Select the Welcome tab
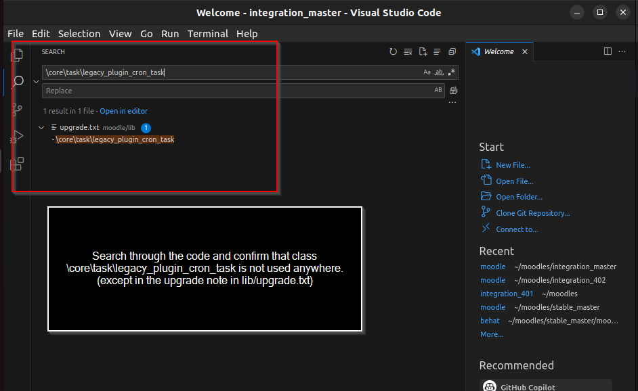 click(499, 51)
